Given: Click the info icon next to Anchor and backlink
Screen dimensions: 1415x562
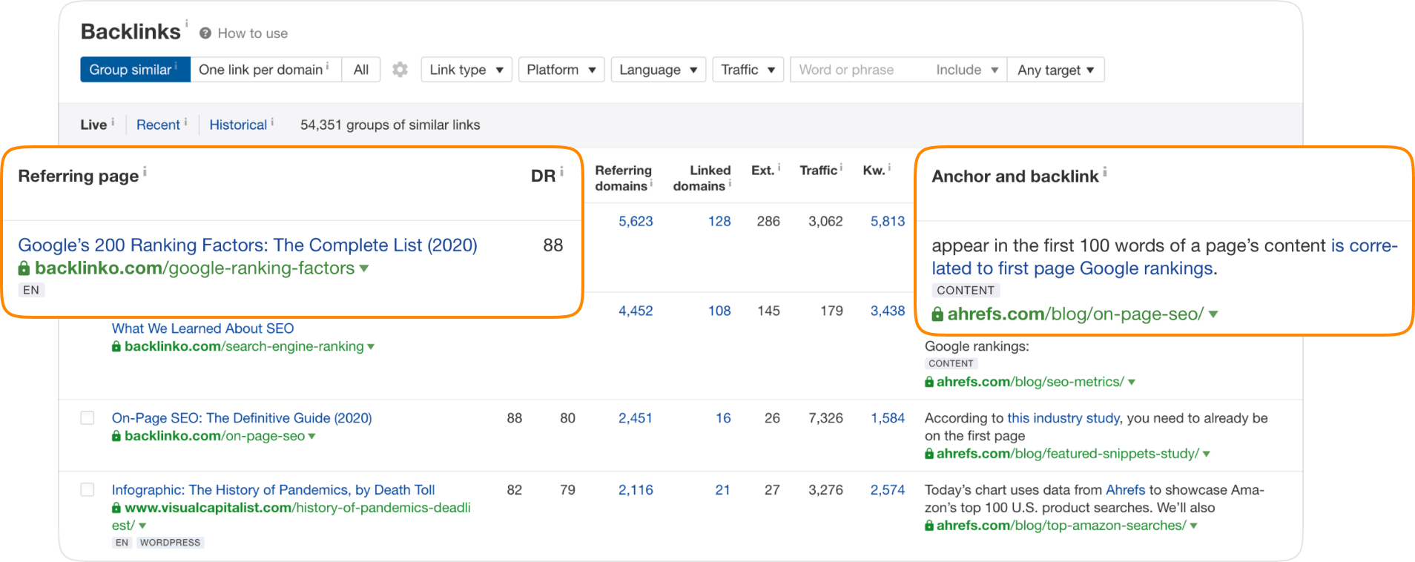Looking at the screenshot, I should pos(1105,172).
